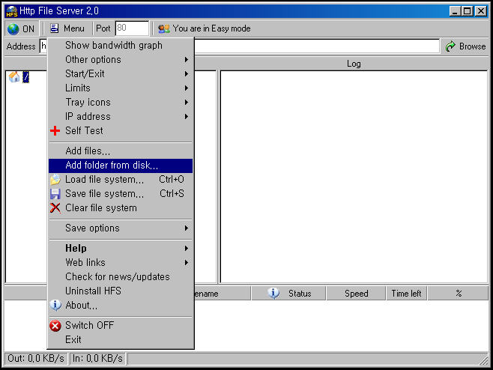The height and width of the screenshot is (370, 493).
Task: Click the home folder icon in file tree
Action: (14, 77)
